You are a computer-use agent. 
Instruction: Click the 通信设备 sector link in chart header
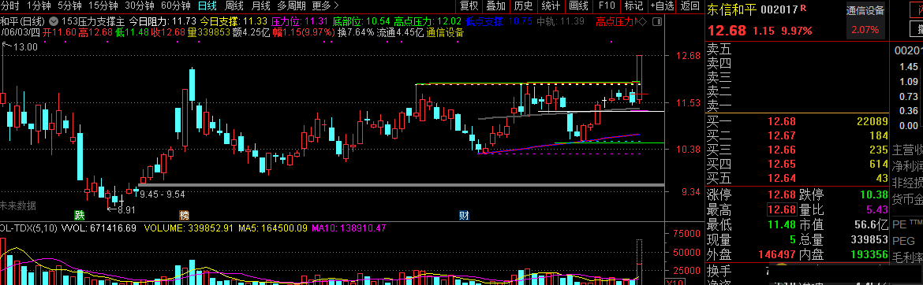point(445,32)
